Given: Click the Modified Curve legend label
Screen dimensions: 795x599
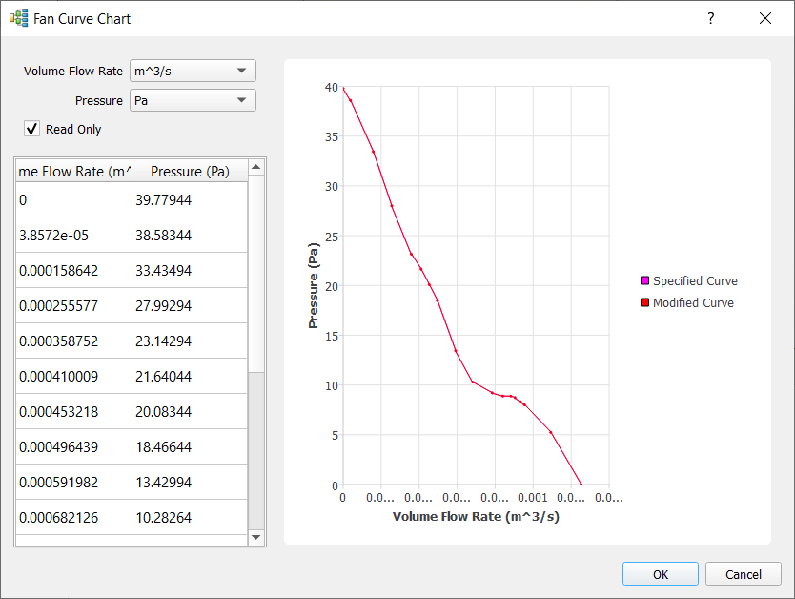Looking at the screenshot, I should point(693,303).
